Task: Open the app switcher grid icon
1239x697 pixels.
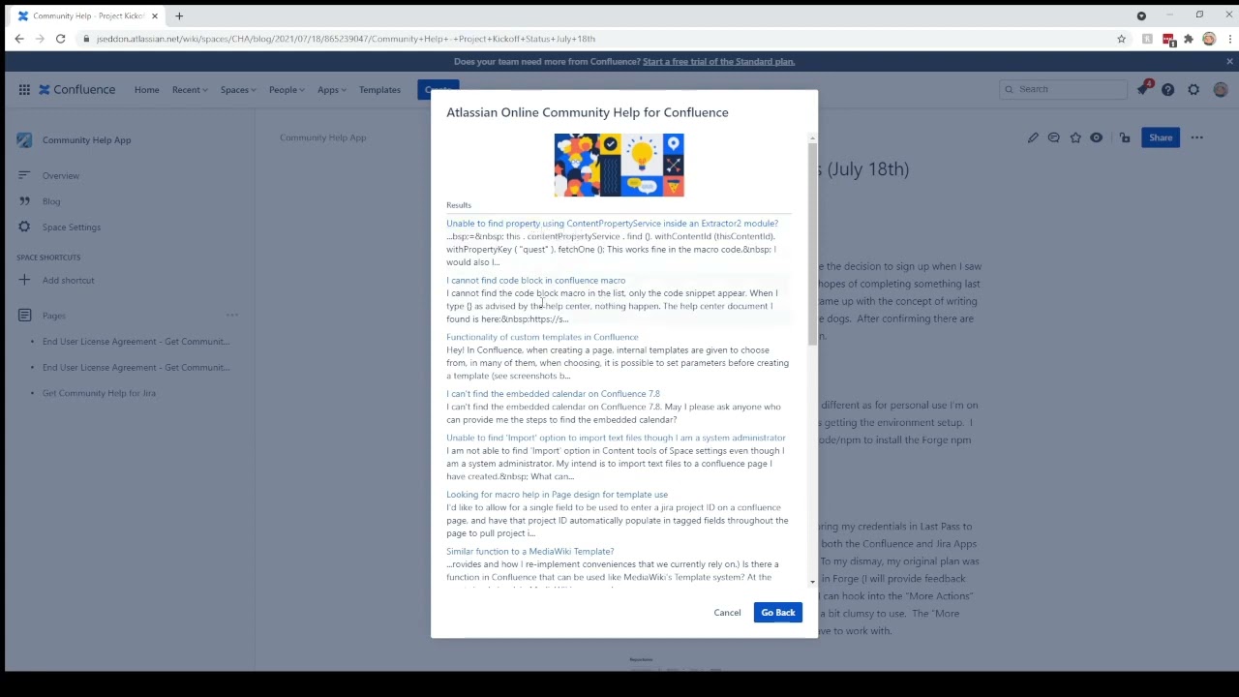Action: [24, 89]
